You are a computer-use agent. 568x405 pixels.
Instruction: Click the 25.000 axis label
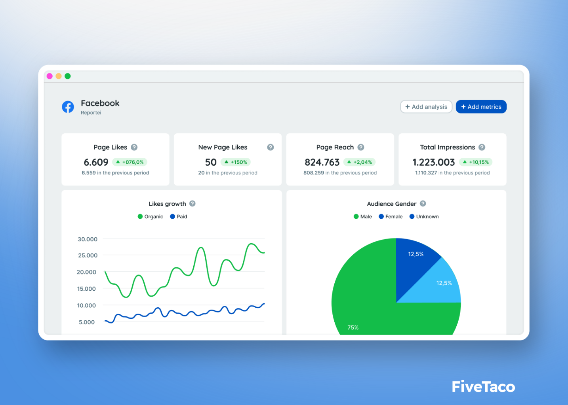click(88, 255)
